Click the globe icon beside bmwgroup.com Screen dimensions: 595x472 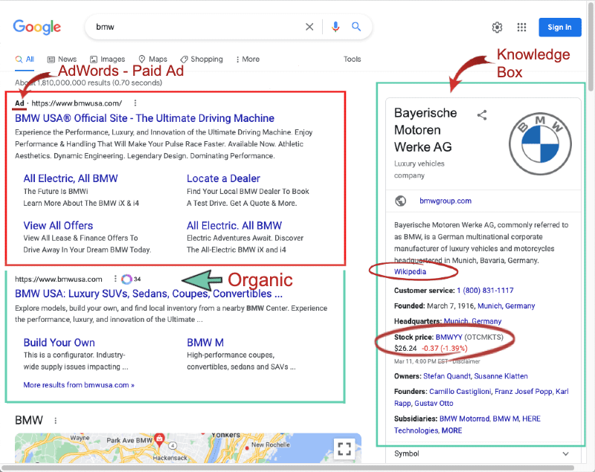click(400, 201)
